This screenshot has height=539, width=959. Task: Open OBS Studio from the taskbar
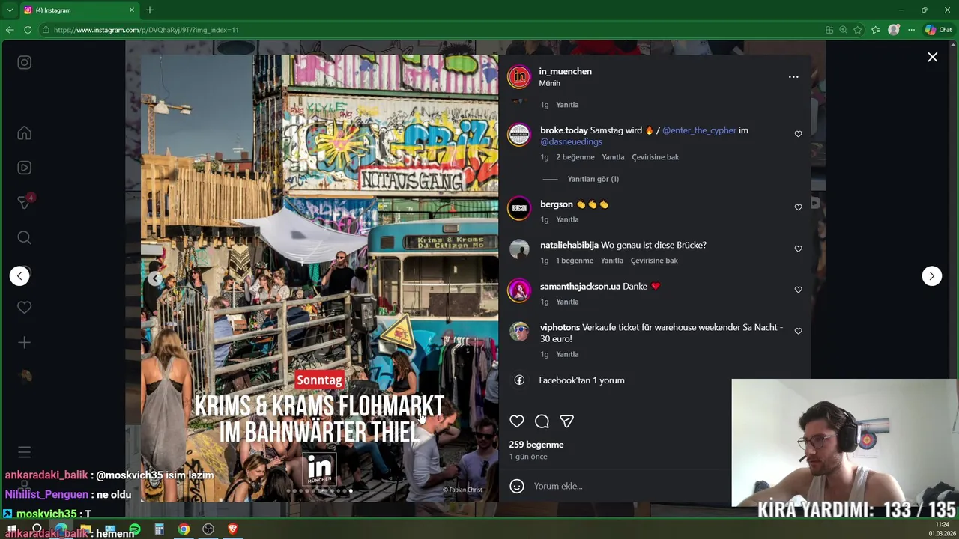click(x=208, y=529)
